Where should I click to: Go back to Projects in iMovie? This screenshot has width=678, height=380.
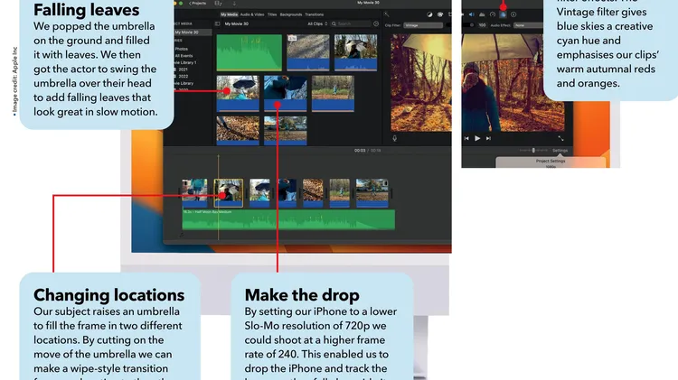click(198, 3)
